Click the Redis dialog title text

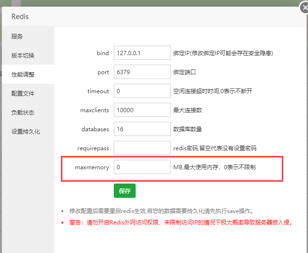[20, 17]
